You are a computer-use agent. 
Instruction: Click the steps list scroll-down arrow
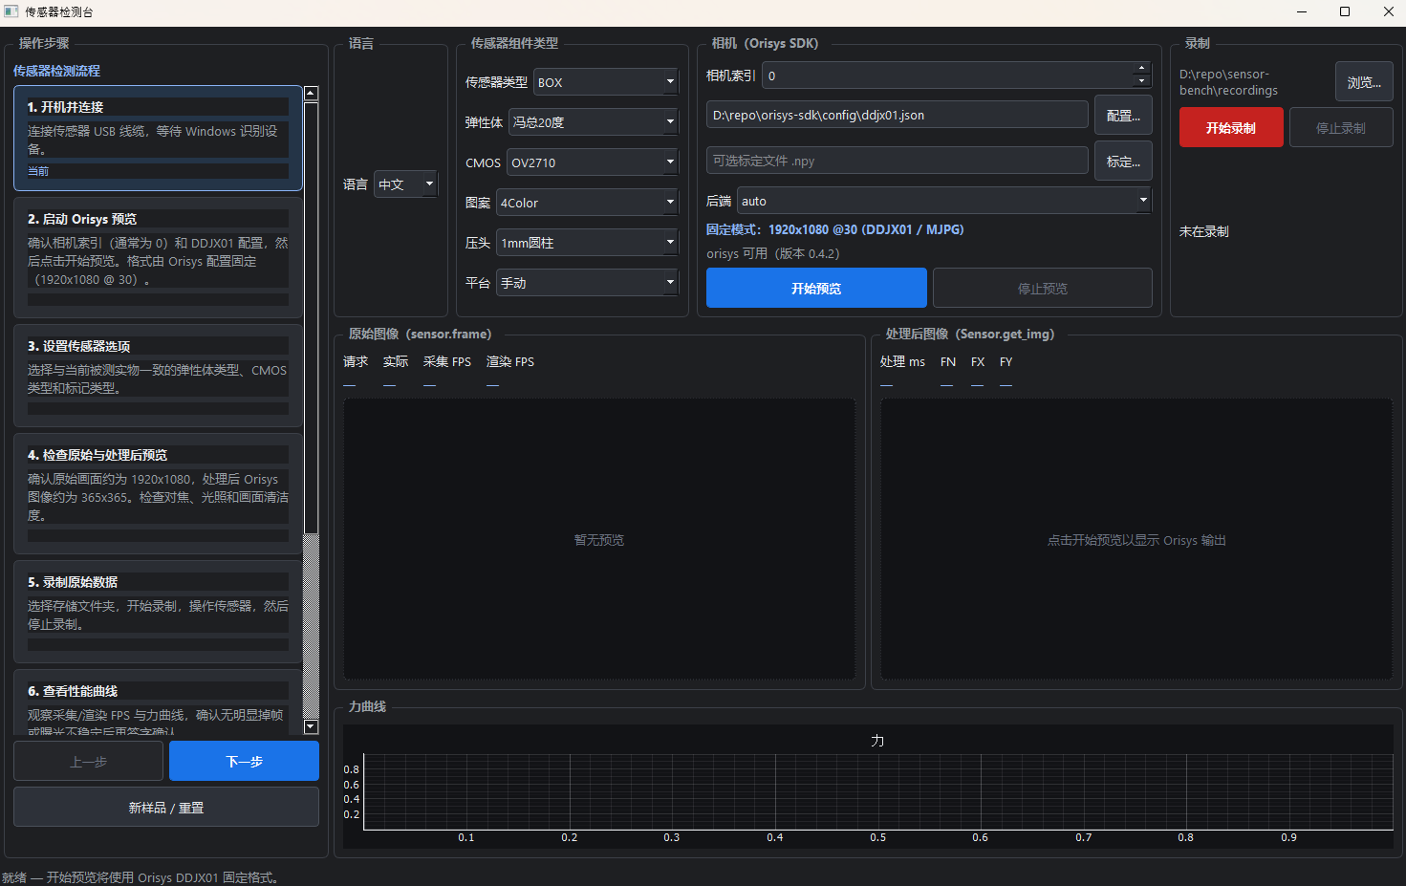coord(311,726)
